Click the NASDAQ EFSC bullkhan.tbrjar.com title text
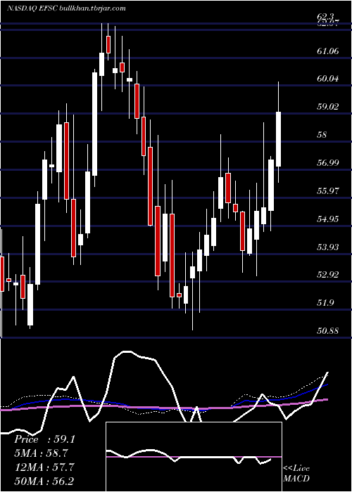This screenshot has height=492, width=352. coord(67,8)
